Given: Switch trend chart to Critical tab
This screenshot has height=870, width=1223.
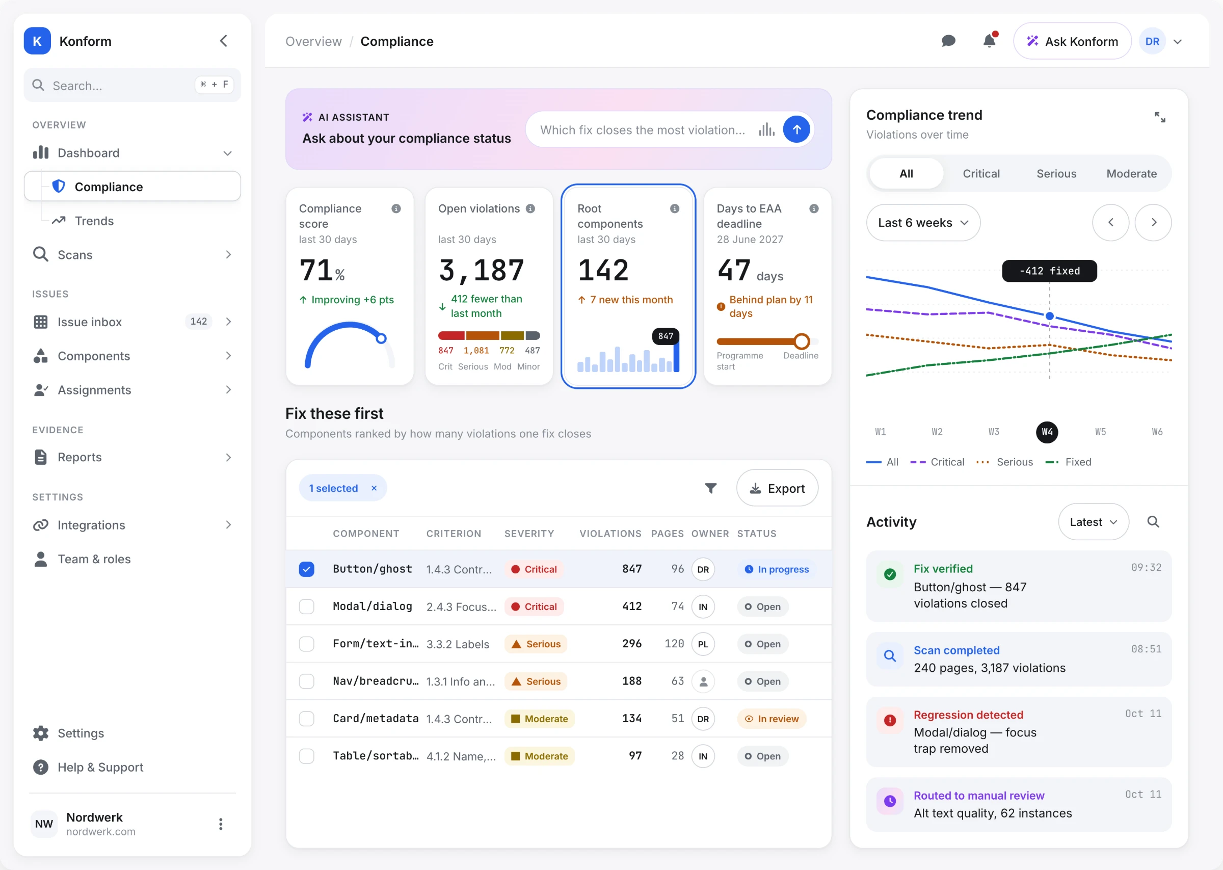Looking at the screenshot, I should 981,174.
